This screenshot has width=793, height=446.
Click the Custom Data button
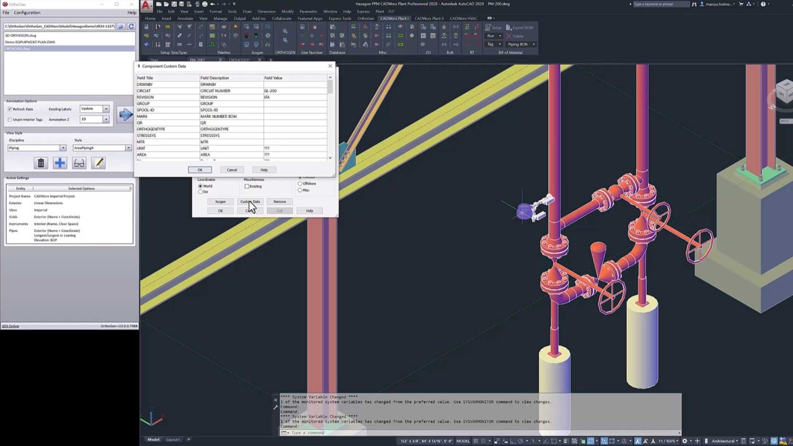click(x=250, y=202)
